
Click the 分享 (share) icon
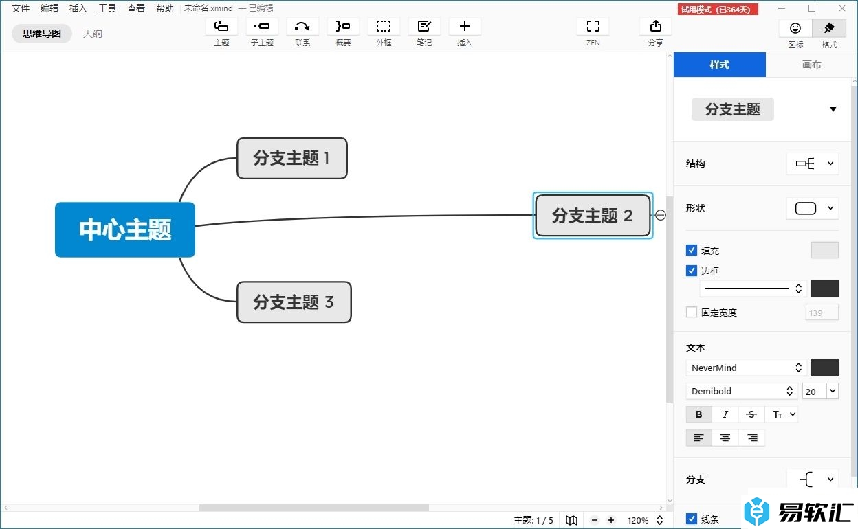click(x=656, y=26)
